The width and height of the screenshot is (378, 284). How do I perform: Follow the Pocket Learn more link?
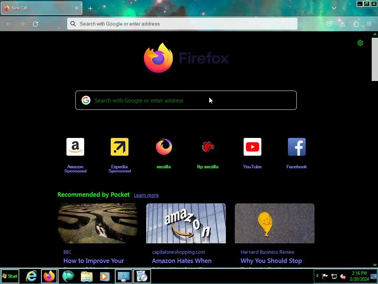[x=146, y=195]
